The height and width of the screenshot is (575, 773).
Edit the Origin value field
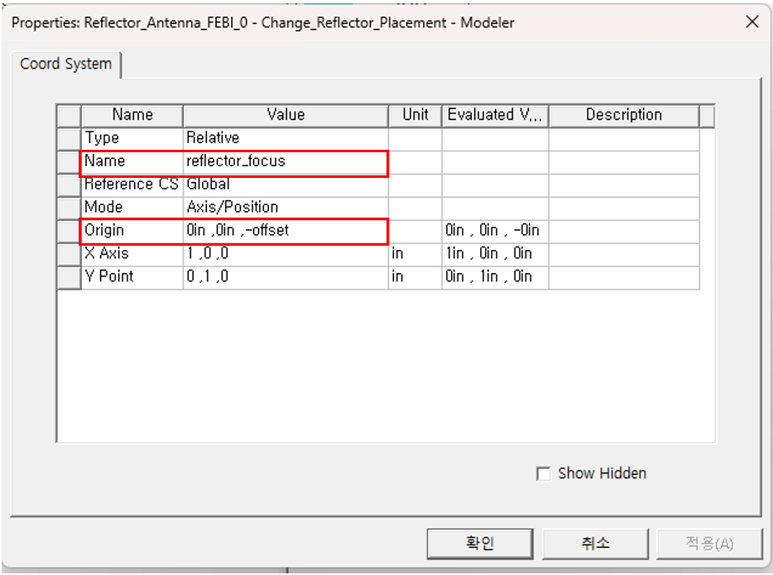[284, 231]
